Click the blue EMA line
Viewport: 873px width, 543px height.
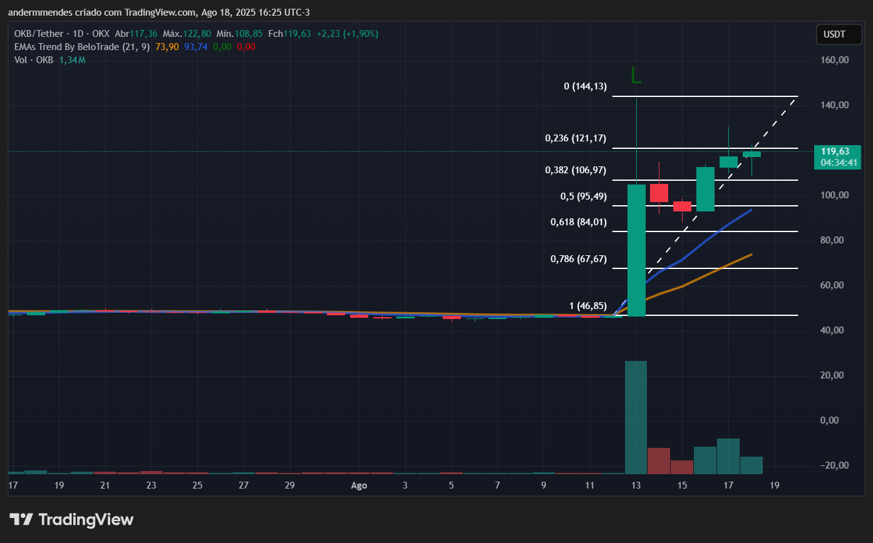[x=705, y=240]
